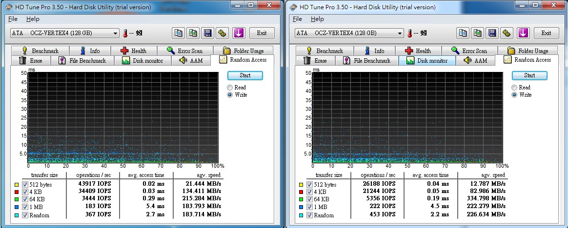Select Read radio button in left window
Image resolution: width=568 pixels, height=228 pixels.
230,88
